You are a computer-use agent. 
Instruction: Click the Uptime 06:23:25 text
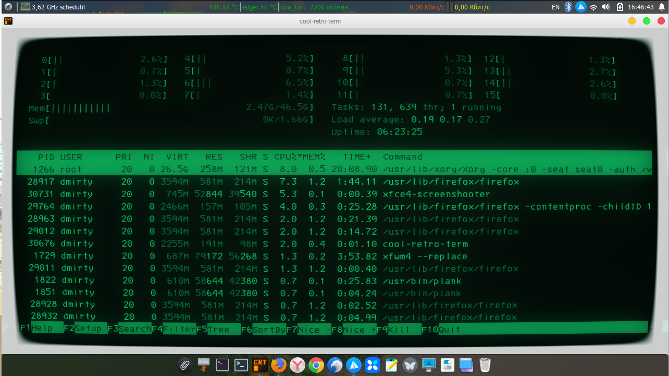click(377, 132)
